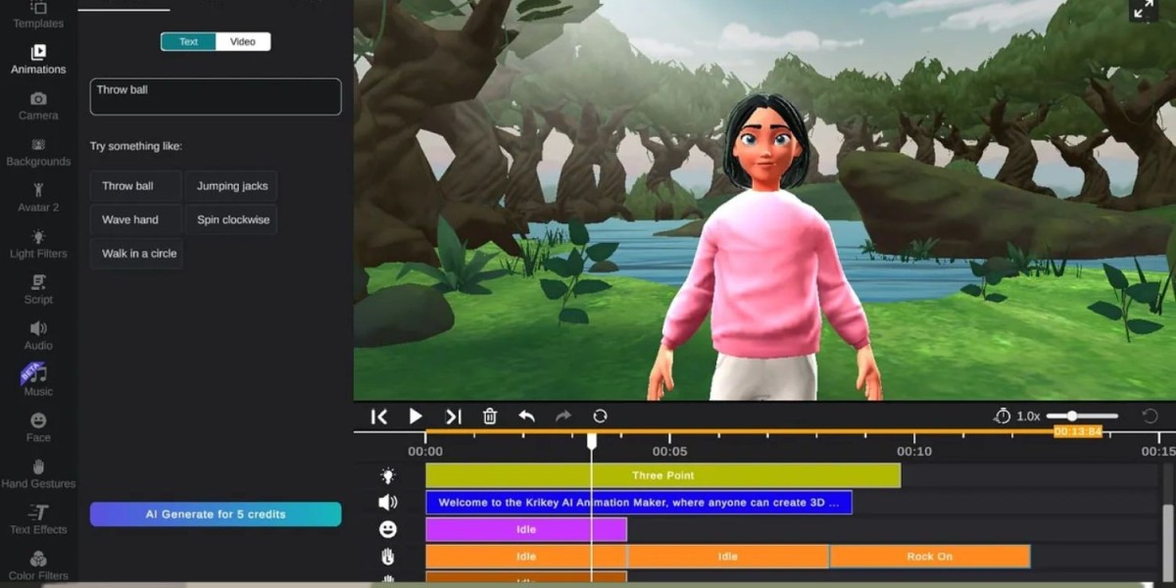Open the Templates panel

coord(37,17)
